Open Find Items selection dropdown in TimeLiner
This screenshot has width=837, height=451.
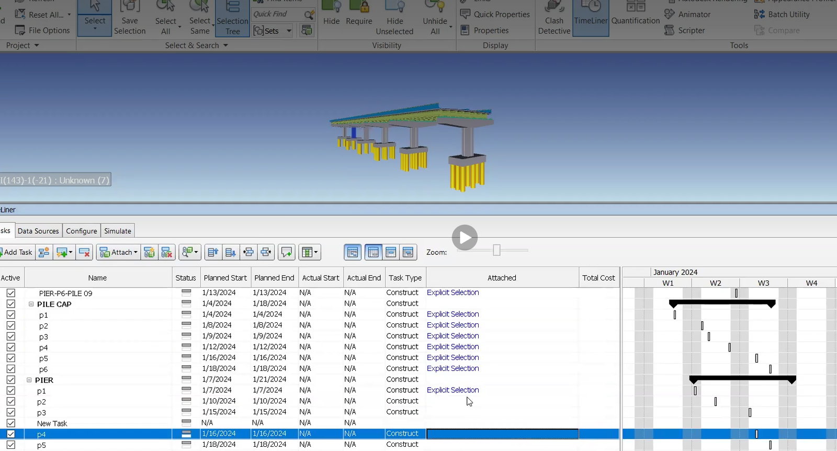(189, 252)
